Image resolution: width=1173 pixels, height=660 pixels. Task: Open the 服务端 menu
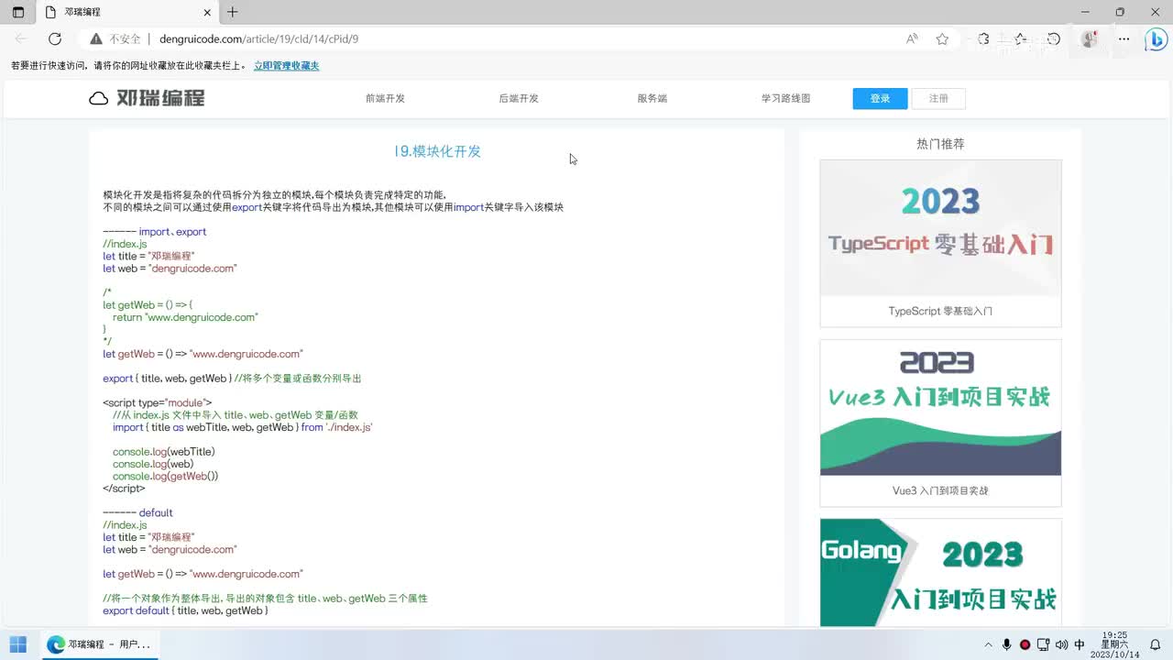click(652, 98)
